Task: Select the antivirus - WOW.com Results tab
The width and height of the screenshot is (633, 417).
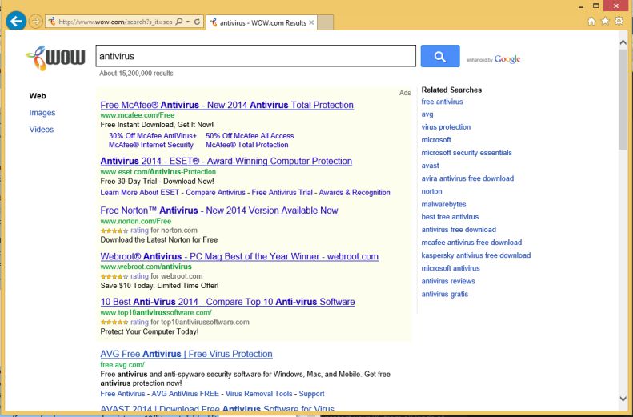Action: point(261,22)
